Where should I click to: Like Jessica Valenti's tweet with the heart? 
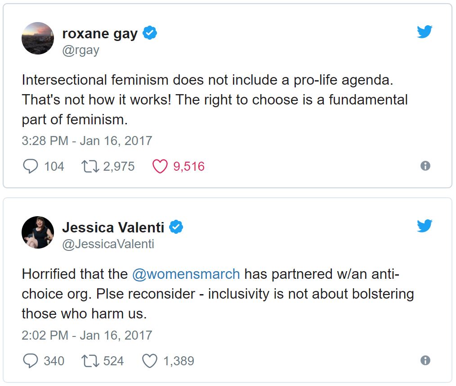tap(149, 361)
